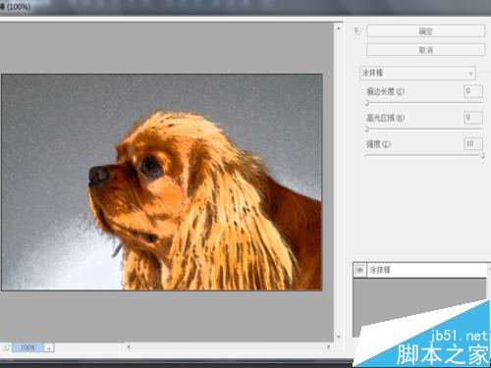491x368 pixels.
Task: Select the 涂抹棒 effect layer row
Action: tap(421, 270)
